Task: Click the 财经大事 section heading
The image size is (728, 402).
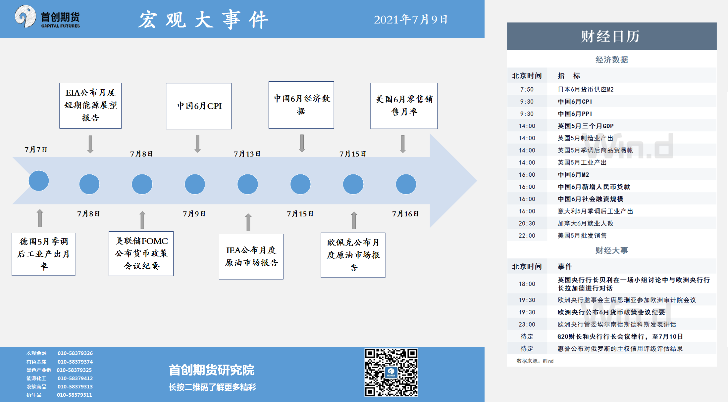Action: (x=611, y=250)
